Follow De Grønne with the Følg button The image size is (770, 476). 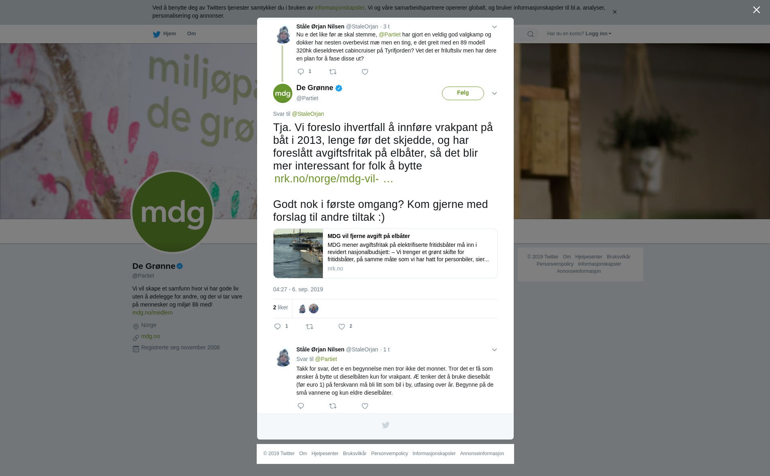(x=463, y=93)
